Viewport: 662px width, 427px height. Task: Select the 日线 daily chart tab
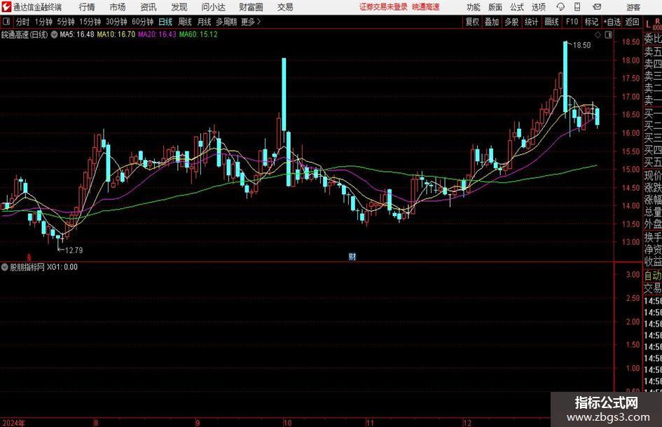point(165,22)
